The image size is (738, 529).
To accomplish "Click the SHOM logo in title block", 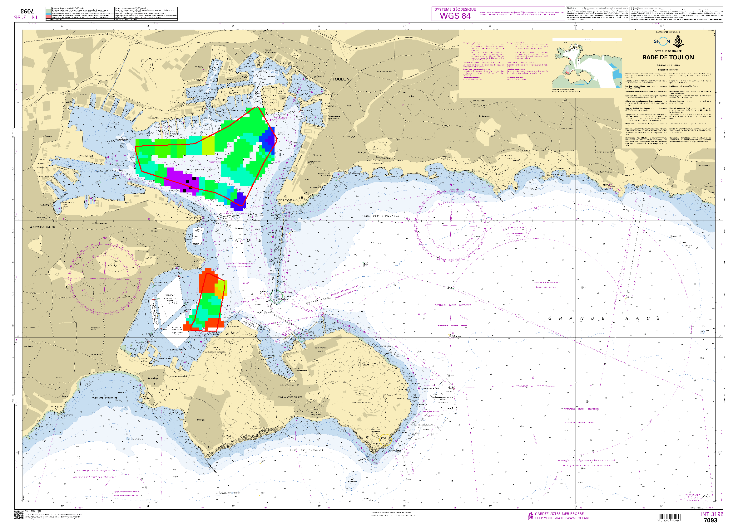I will pos(661,41).
